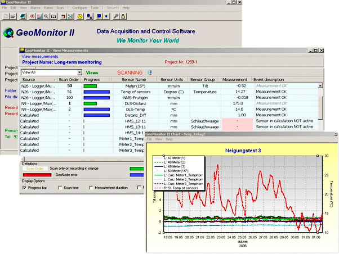339x254 pixels.
Task: Click the green progress bar for Meter(15°)
Action: tap(90, 86)
